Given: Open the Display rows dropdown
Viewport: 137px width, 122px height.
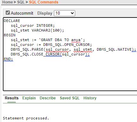Looking at the screenshot, I should click(x=64, y=13).
